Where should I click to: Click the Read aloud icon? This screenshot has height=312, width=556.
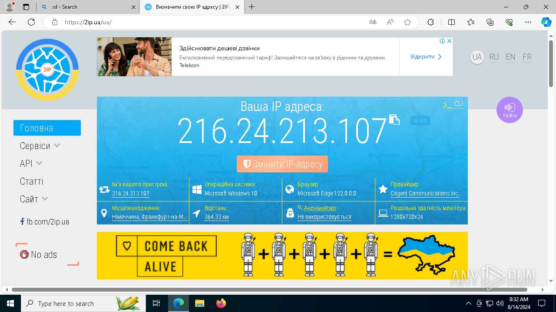pyautogui.click(x=390, y=22)
